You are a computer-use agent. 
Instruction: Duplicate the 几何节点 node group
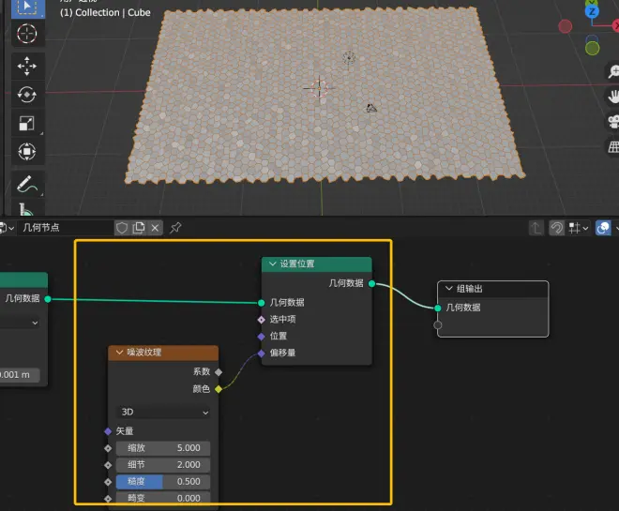(139, 228)
